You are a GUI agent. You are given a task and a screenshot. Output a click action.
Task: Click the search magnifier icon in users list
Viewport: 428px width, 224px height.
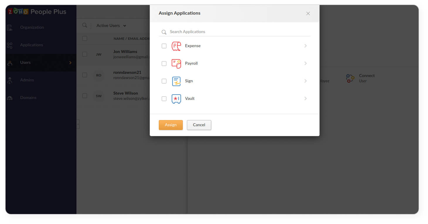coord(85,25)
